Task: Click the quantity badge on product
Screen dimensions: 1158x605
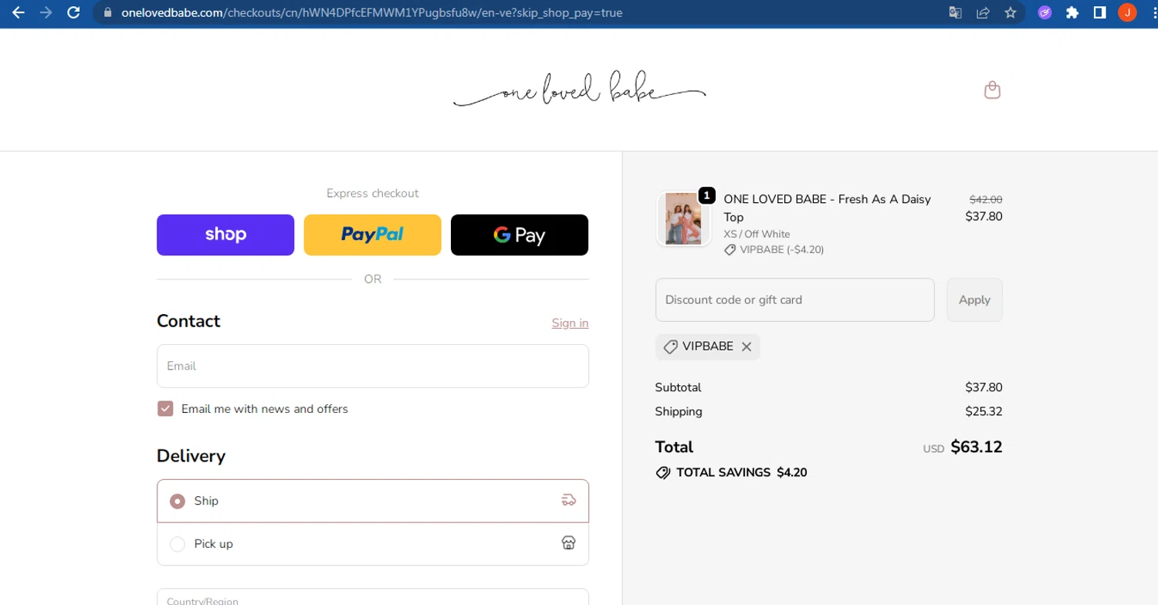Action: 706,195
